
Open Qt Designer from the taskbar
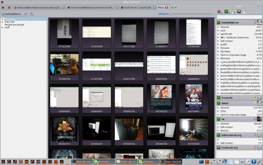pyautogui.click(x=147, y=162)
